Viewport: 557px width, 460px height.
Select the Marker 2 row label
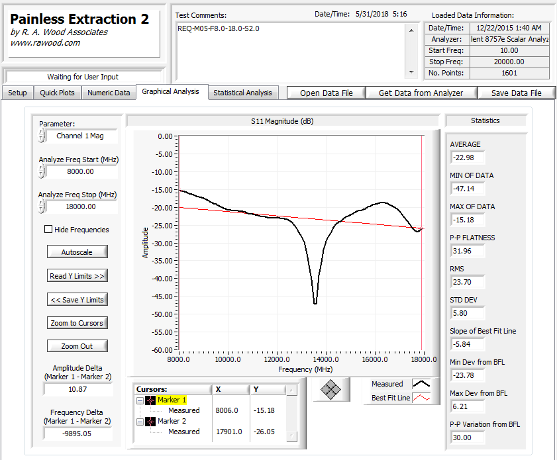(172, 421)
